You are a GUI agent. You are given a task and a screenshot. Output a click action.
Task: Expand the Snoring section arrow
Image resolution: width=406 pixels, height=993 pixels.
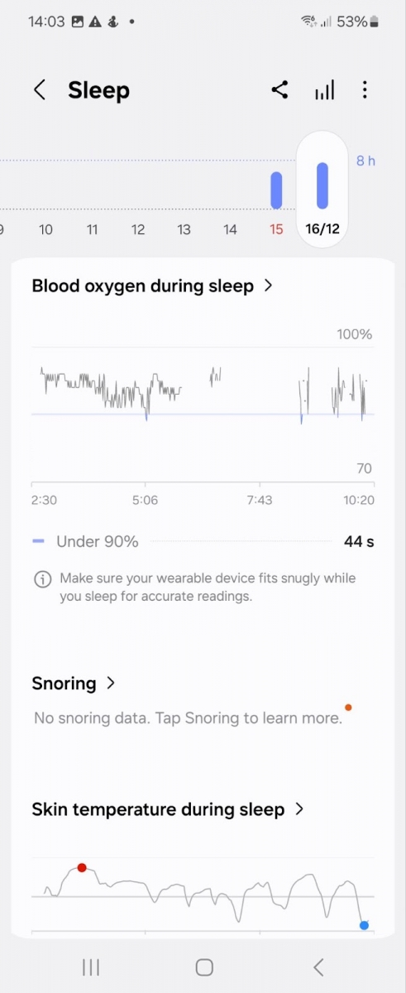pyautogui.click(x=111, y=684)
